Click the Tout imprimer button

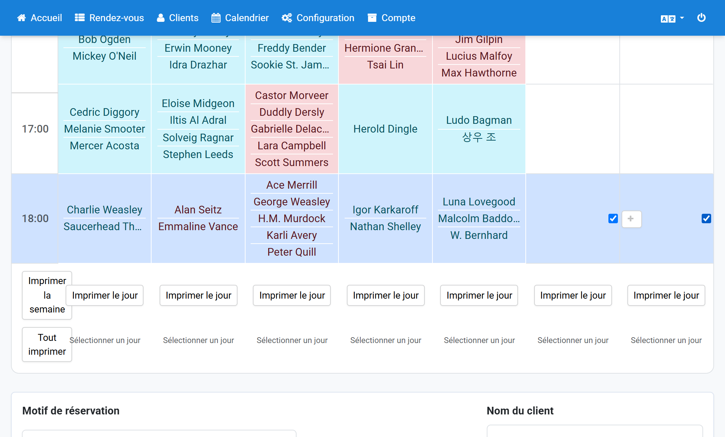click(x=47, y=345)
